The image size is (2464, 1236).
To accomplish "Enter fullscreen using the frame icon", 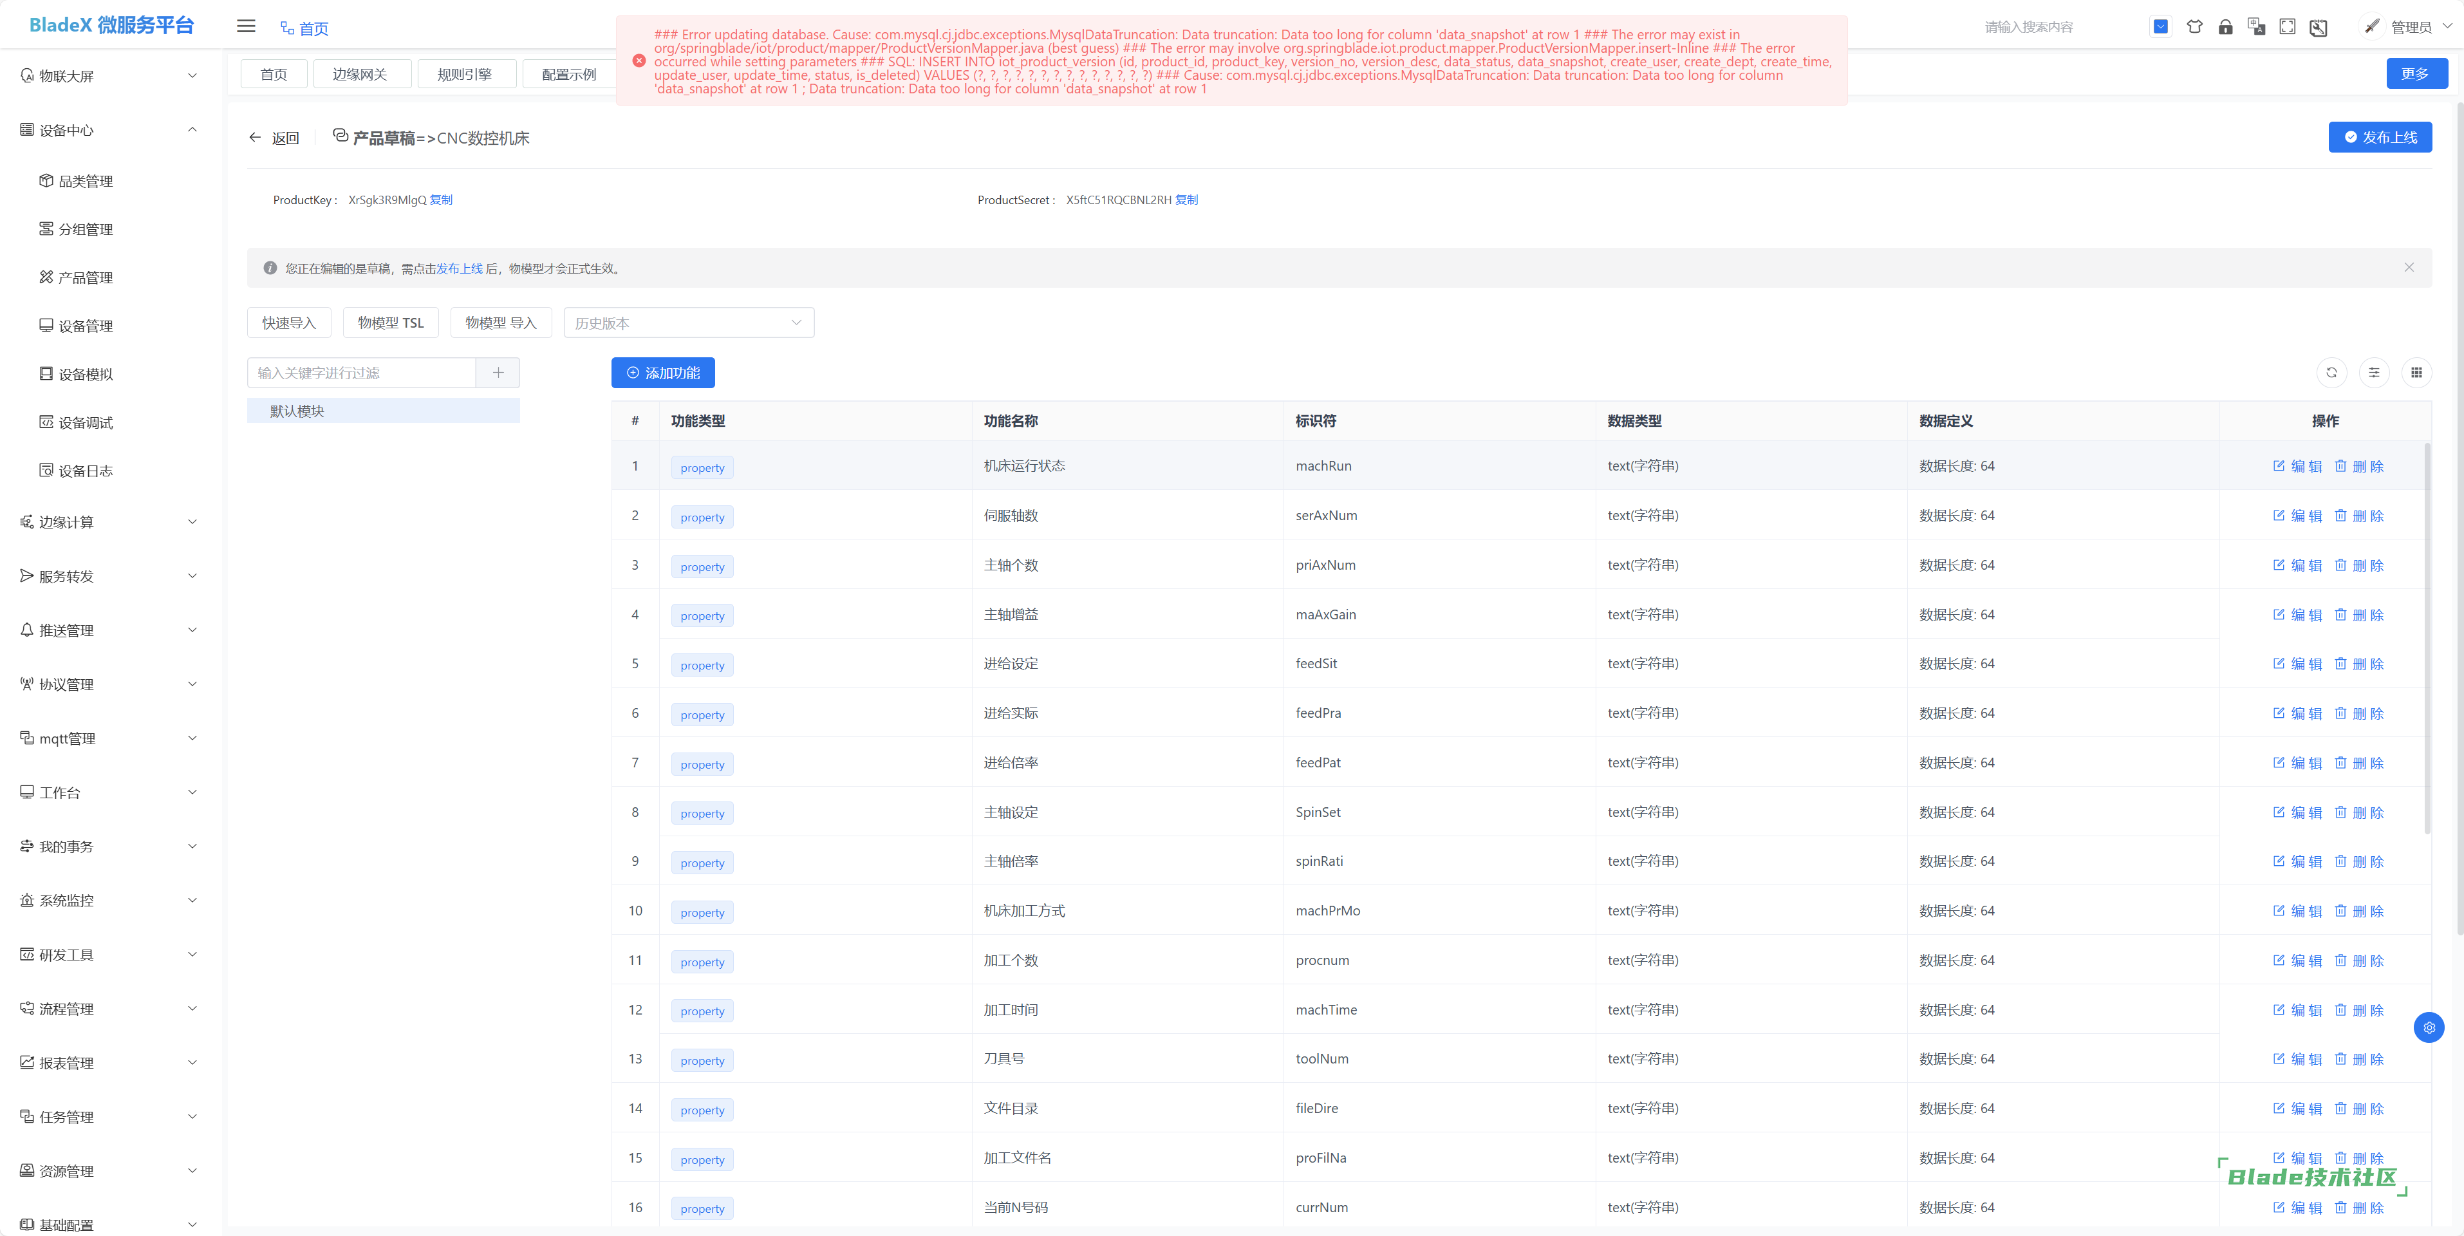I will pyautogui.click(x=2287, y=27).
